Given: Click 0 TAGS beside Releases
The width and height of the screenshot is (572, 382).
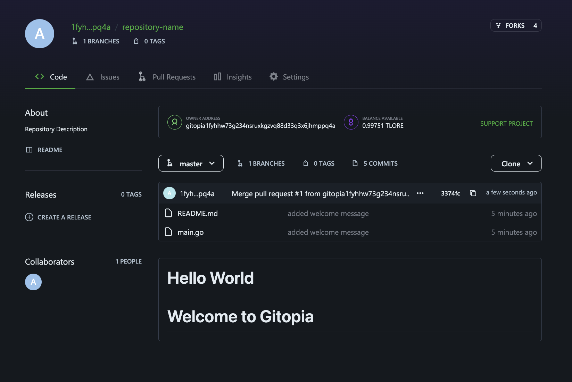Looking at the screenshot, I should (x=131, y=194).
